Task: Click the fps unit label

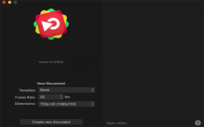Action: tap(67, 97)
